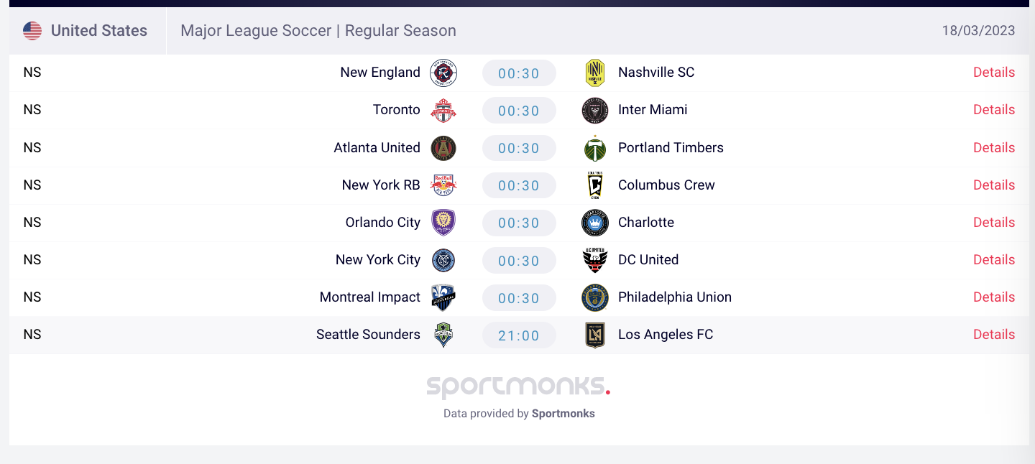Click the United States flag icon

pos(32,31)
